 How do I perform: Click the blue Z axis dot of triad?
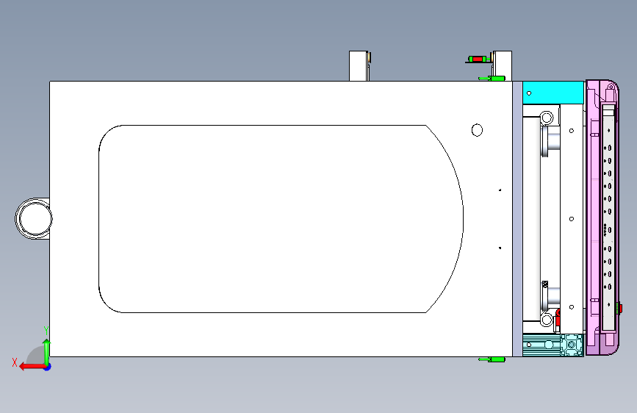[48, 367]
